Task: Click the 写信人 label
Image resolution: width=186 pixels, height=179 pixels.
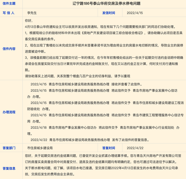Action: click(x=9, y=13)
